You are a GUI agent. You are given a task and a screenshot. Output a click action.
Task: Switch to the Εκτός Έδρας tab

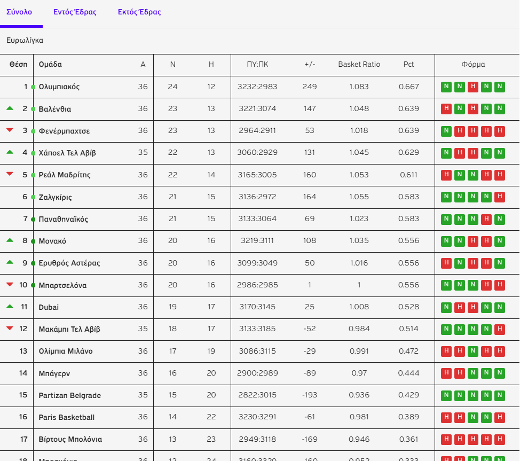coord(139,12)
